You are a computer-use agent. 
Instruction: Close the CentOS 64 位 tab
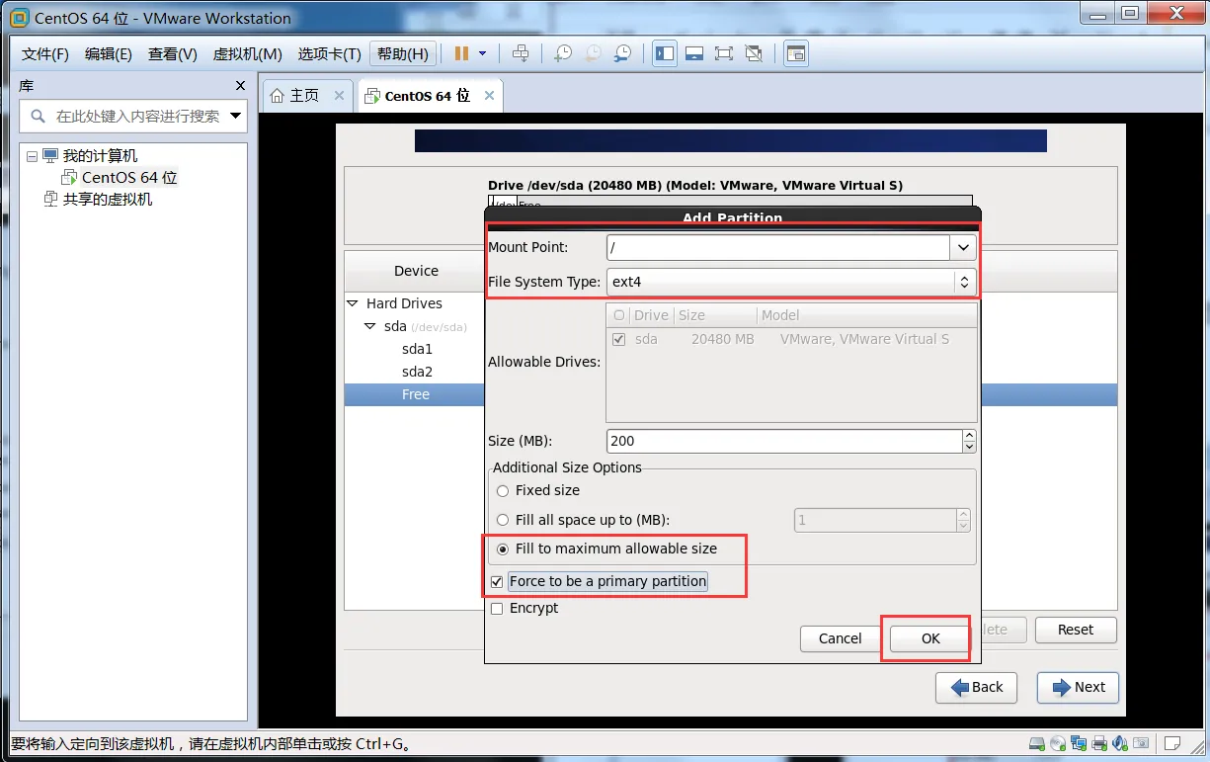(x=490, y=96)
